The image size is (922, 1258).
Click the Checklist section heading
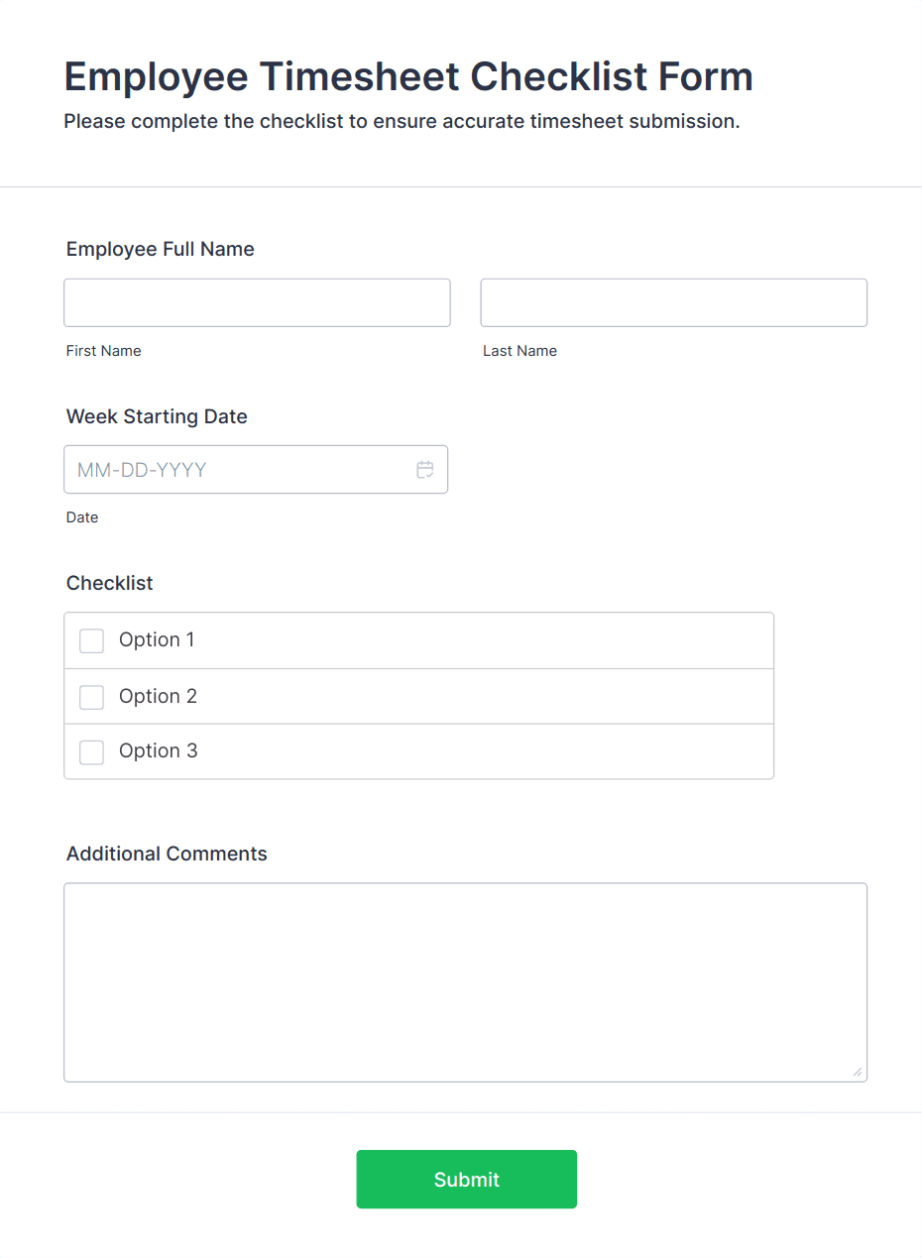click(x=109, y=583)
